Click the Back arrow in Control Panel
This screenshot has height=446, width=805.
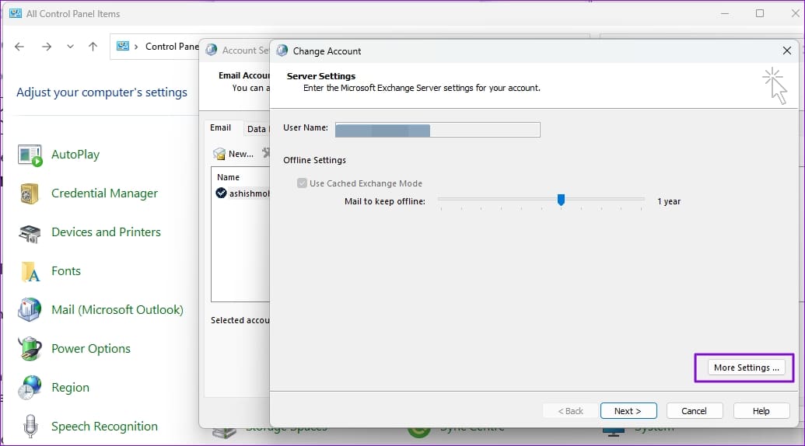19,47
